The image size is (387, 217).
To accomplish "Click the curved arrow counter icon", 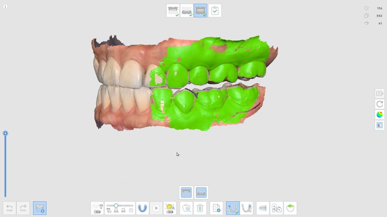I will (x=366, y=23).
